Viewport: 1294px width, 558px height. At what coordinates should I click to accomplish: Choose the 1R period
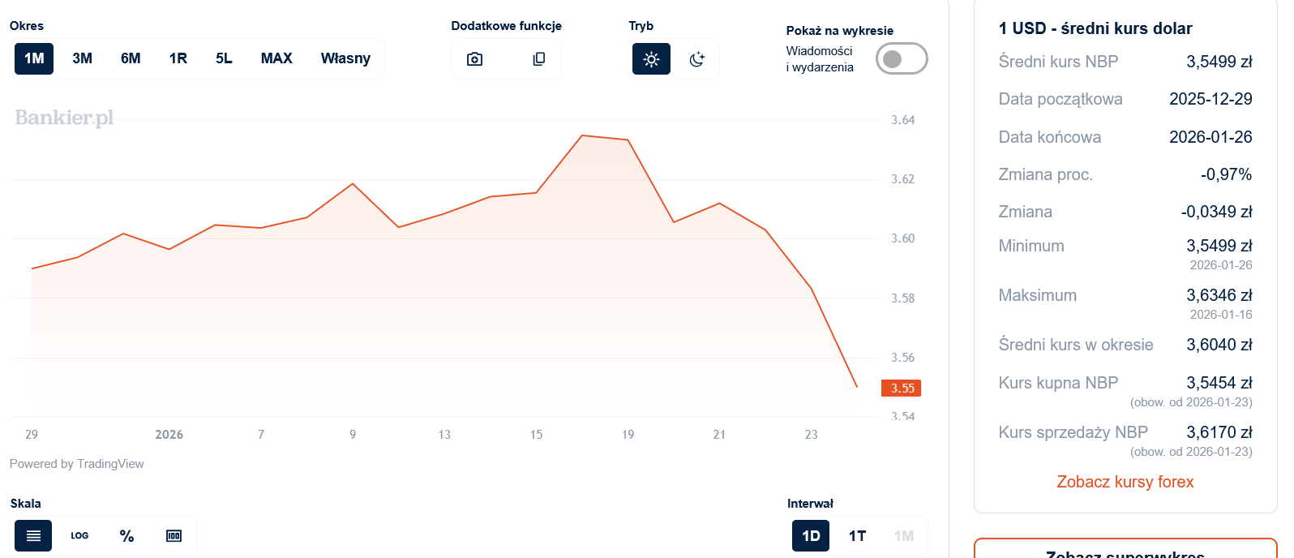[178, 58]
